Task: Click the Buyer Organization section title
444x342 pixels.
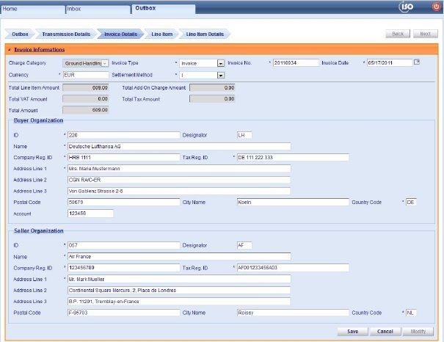Action: (38, 120)
